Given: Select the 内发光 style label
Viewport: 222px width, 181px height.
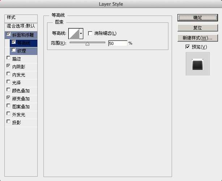Looking at the screenshot, I should (x=19, y=75).
